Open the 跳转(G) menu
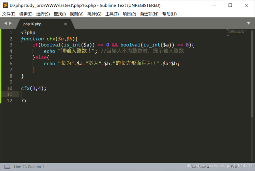Image resolution: width=255 pixels, height=171 pixels. tap(94, 14)
